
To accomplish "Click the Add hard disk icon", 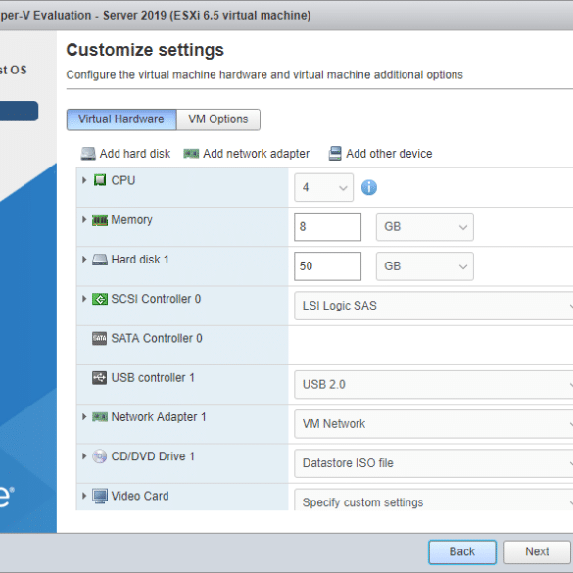I will point(88,154).
